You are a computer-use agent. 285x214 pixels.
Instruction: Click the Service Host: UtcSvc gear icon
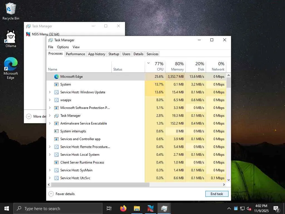coord(56,178)
